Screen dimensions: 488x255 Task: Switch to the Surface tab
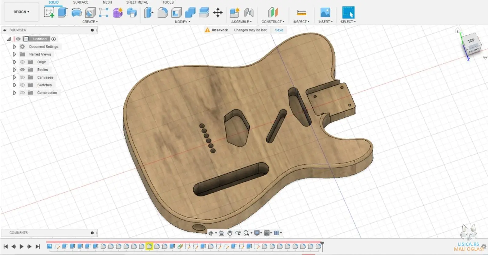coord(81,2)
